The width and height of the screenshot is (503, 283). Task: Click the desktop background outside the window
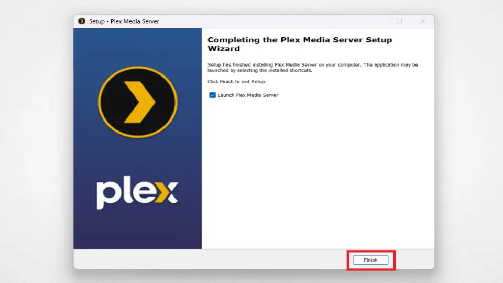click(x=37, y=141)
